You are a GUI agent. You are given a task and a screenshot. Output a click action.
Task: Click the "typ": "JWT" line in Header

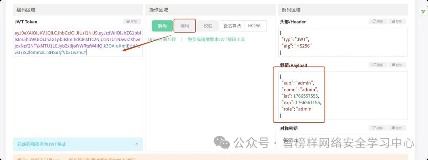pos(295,39)
